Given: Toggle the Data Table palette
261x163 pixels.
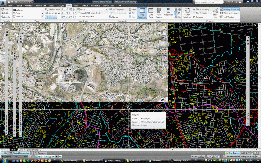Looking at the screenshot, I should click(151, 13).
